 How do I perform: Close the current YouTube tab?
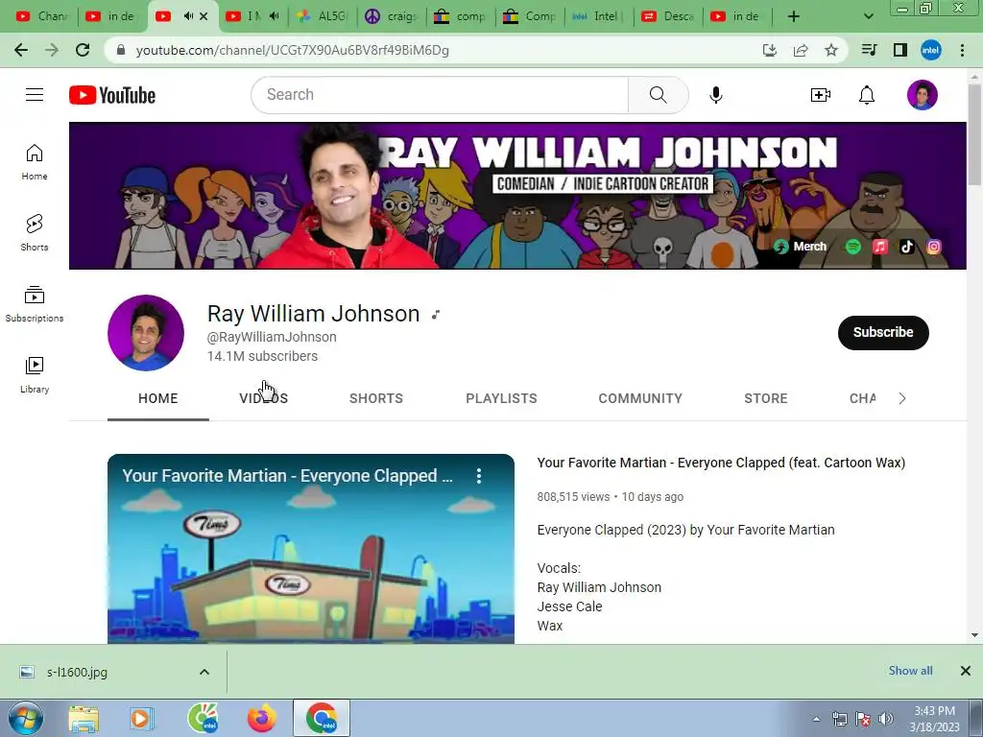pyautogui.click(x=204, y=16)
